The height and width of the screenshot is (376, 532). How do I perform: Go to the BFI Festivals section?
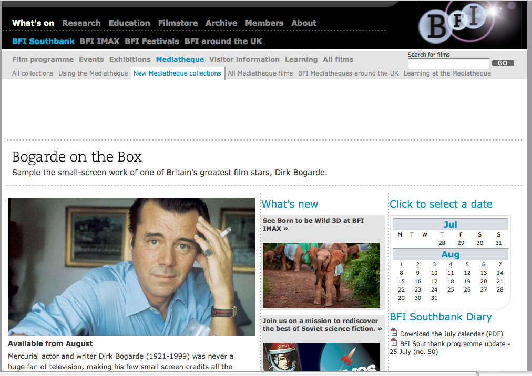coord(152,41)
